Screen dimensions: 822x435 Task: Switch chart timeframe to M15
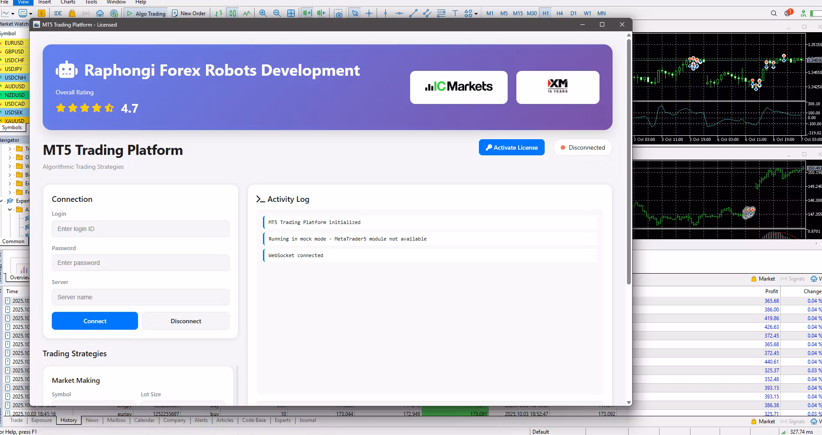click(x=518, y=13)
